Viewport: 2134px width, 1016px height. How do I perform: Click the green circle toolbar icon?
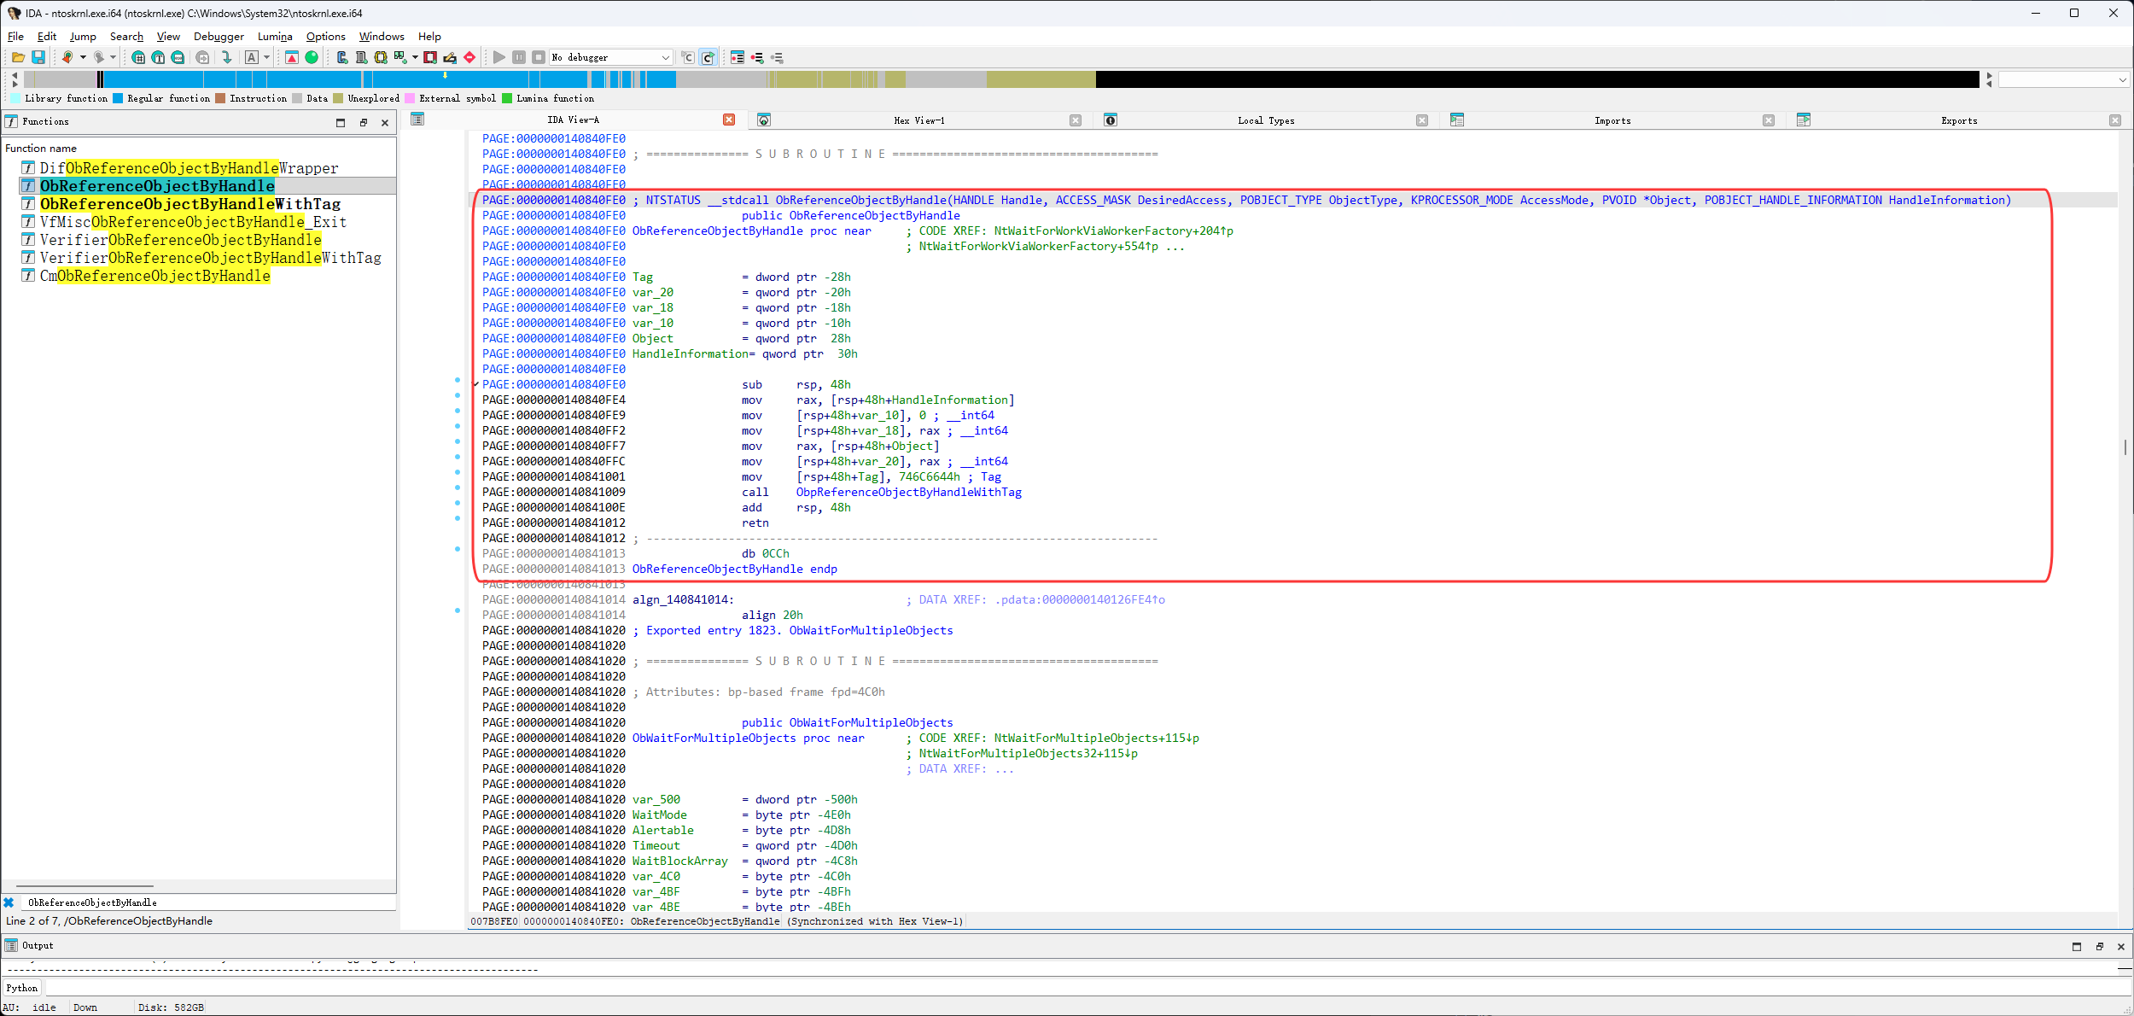pyautogui.click(x=312, y=57)
